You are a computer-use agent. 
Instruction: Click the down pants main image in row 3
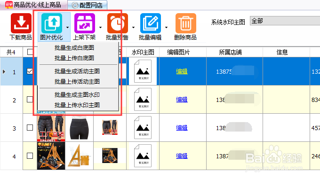[x=51, y=127]
